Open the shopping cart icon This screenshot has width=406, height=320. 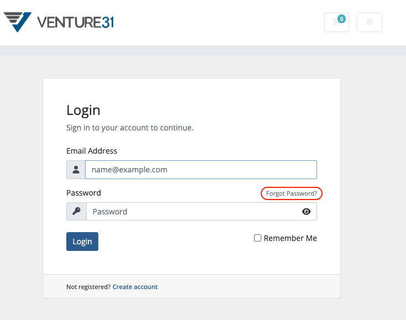336,22
